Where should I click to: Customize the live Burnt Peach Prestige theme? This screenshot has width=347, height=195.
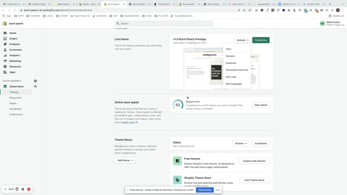[x=261, y=40]
